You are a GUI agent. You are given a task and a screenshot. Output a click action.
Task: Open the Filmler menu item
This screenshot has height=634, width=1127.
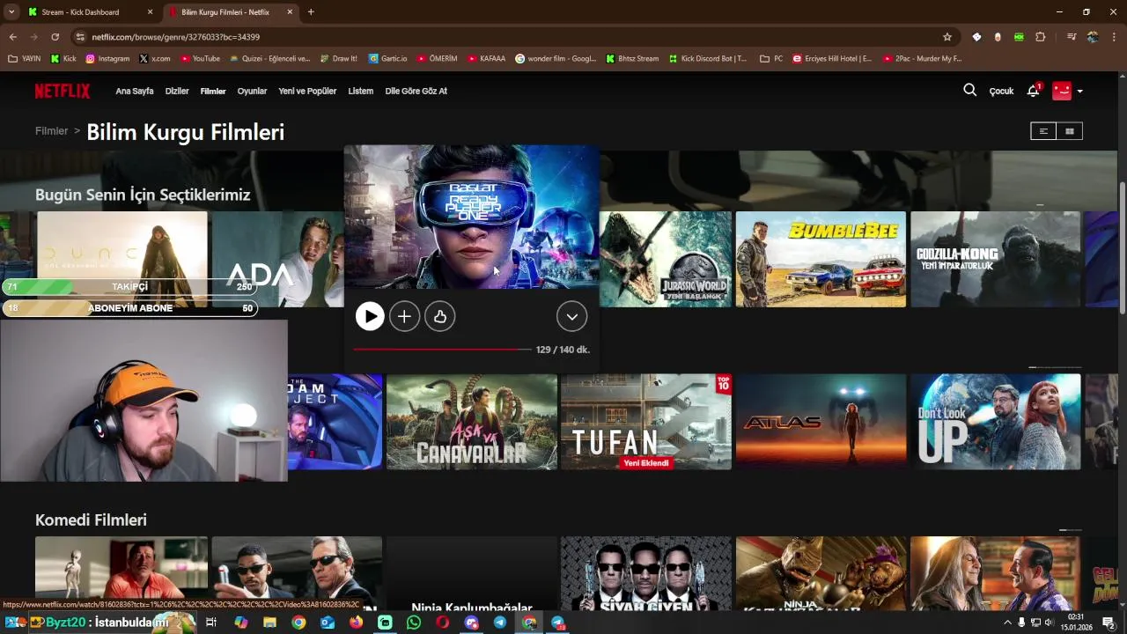(x=213, y=91)
